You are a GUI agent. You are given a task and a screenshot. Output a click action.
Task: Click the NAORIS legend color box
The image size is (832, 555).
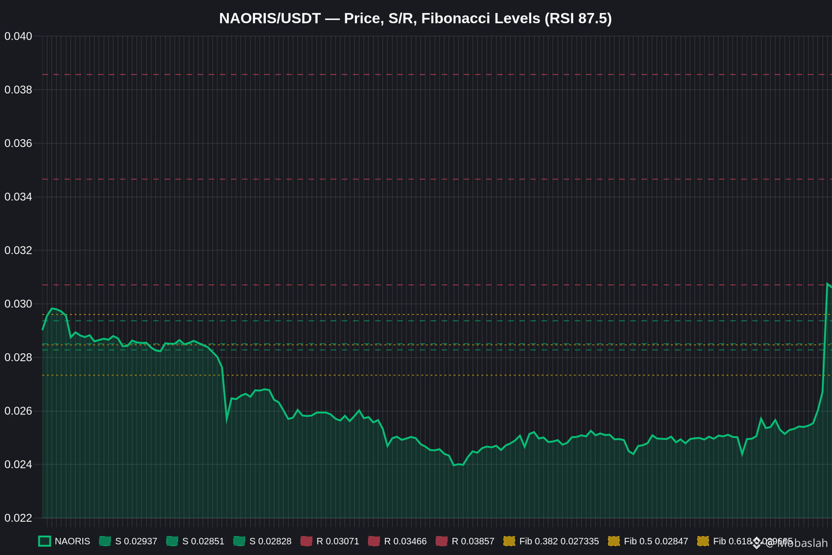[x=44, y=541]
